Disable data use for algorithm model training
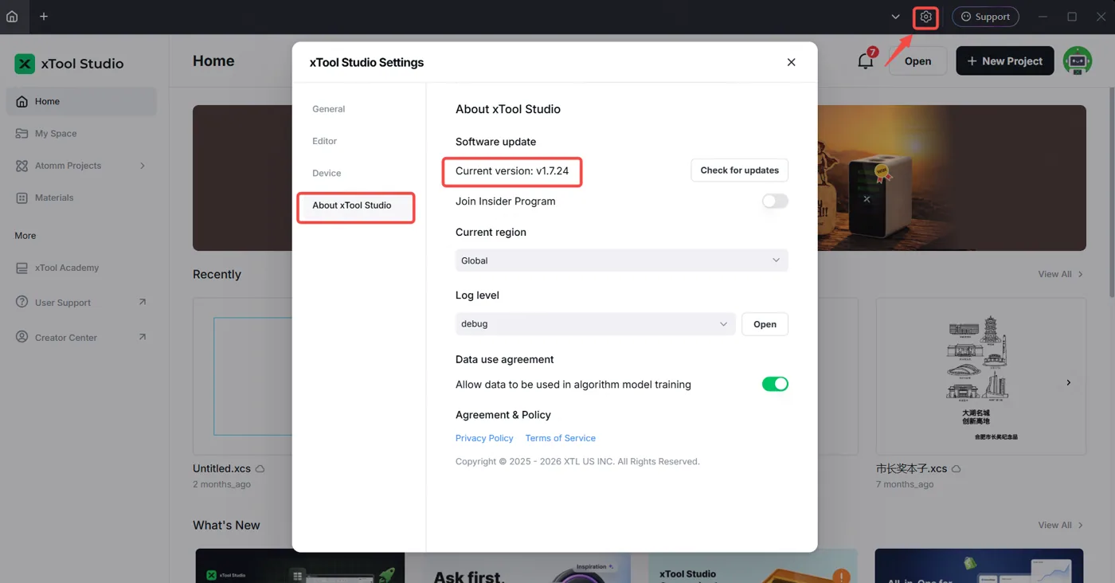Screen dimensions: 1115x583 775,384
